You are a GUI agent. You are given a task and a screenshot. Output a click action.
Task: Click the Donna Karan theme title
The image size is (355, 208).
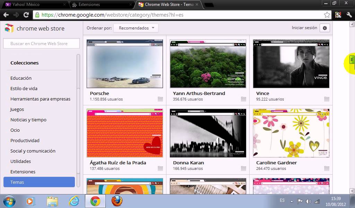coord(188,163)
